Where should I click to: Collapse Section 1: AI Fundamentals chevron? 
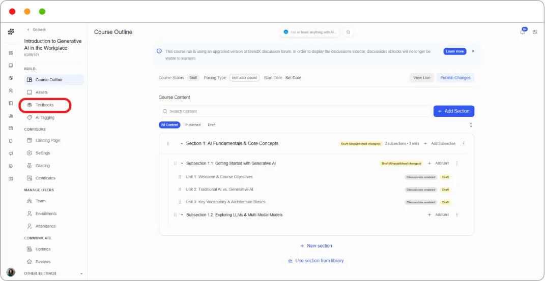click(182, 144)
